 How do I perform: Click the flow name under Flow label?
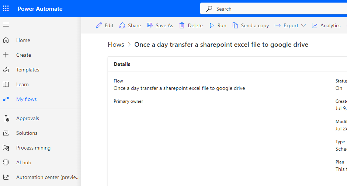pyautogui.click(x=179, y=88)
